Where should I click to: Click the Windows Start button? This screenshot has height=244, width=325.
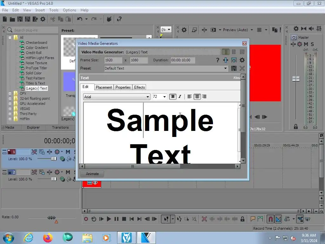coord(9,238)
